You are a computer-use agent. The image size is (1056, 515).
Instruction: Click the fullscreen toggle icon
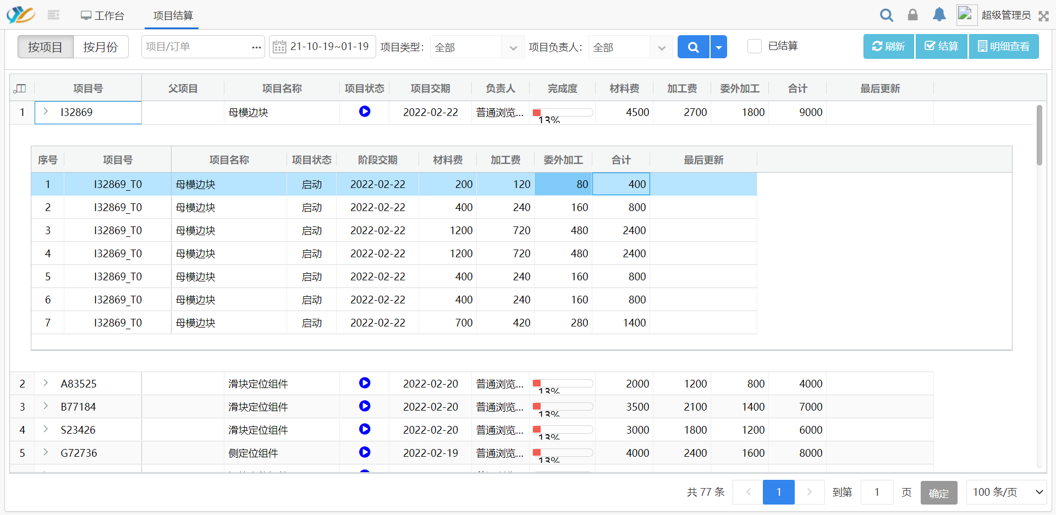tap(1043, 16)
